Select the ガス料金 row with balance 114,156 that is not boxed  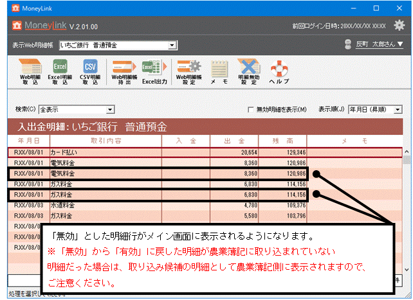pos(205,184)
